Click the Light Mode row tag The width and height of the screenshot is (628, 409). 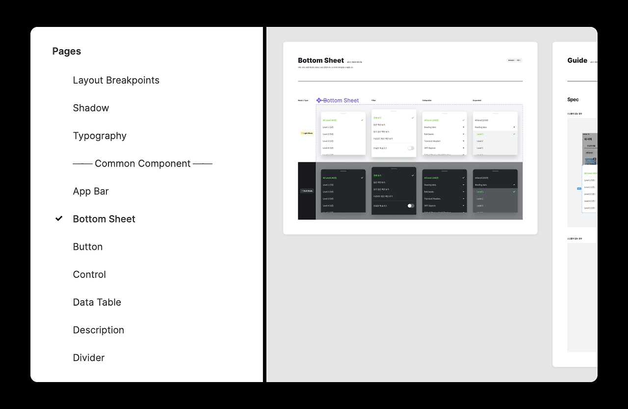pyautogui.click(x=307, y=133)
